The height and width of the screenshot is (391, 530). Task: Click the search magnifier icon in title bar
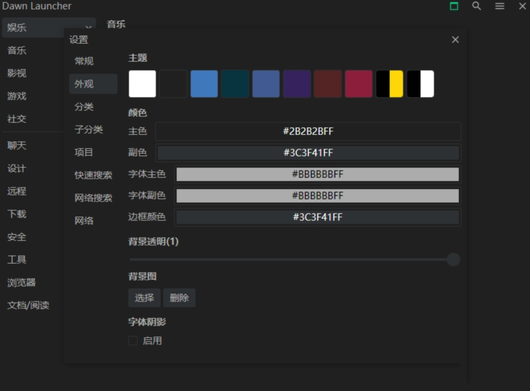(x=477, y=6)
